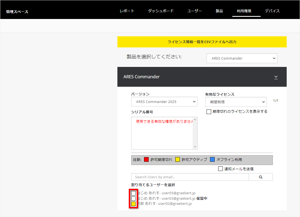Focus the Search Users by email field
The height and width of the screenshot is (217, 300).
190,177
